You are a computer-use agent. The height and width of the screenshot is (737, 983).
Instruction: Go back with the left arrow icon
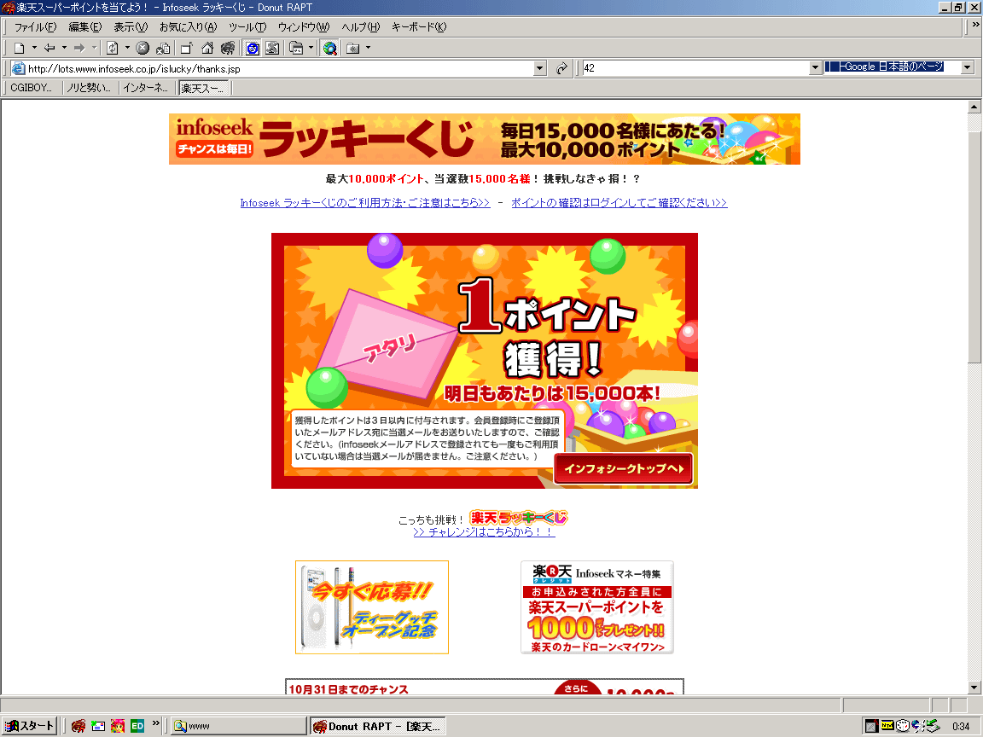[49, 49]
